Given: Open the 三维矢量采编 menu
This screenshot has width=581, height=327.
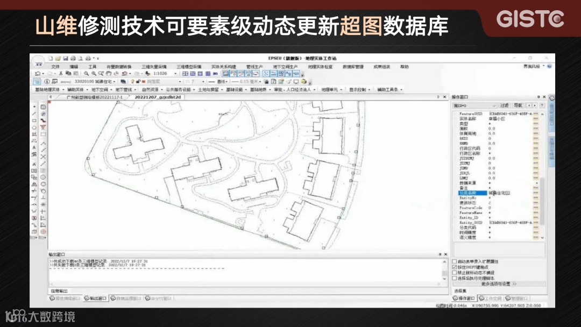Looking at the screenshot, I should click(x=154, y=67).
